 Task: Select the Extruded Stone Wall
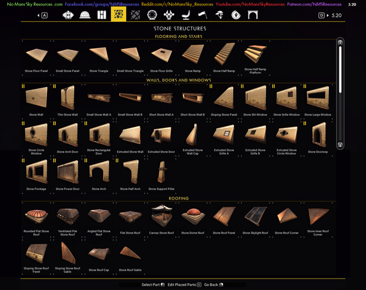tap(130, 138)
